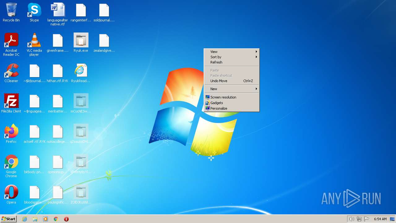Select the CCleaner desktop shortcut
Screen dimensions: 396x223
tap(11, 73)
